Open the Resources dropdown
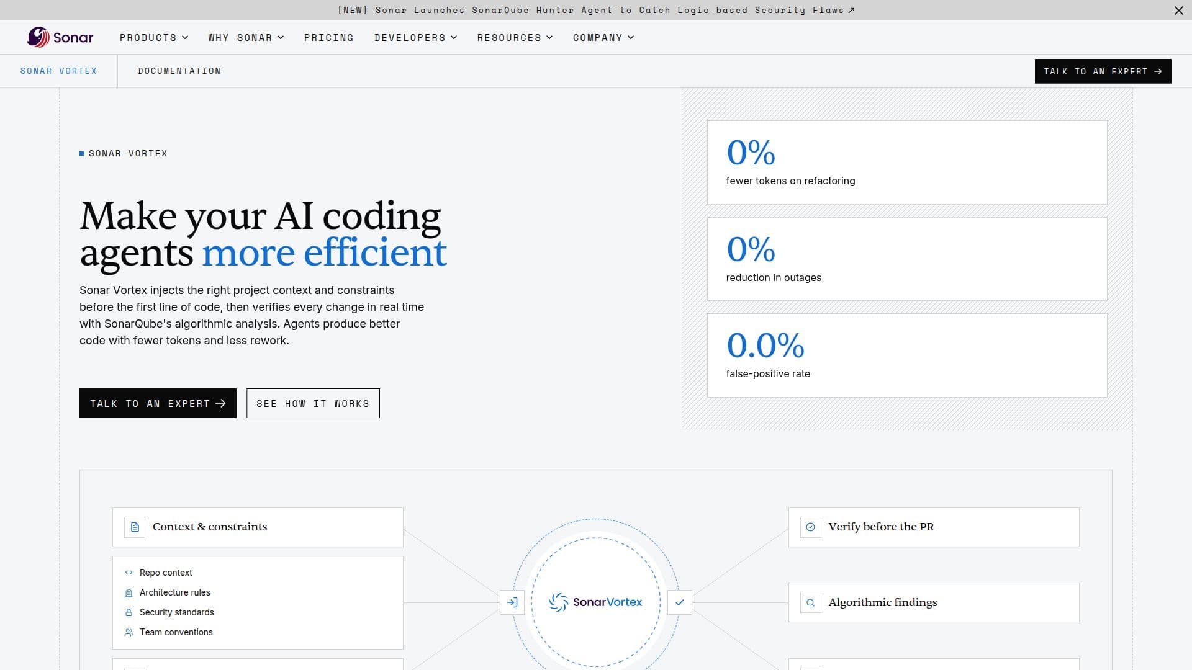This screenshot has height=670, width=1192. pos(515,38)
